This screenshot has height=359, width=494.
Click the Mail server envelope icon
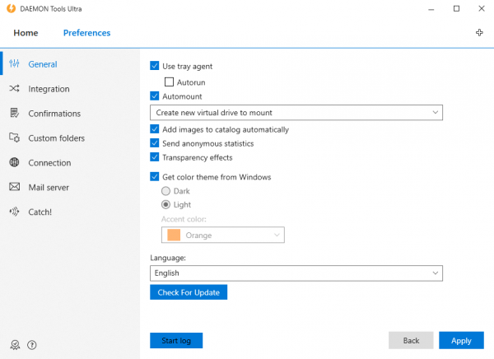click(14, 187)
